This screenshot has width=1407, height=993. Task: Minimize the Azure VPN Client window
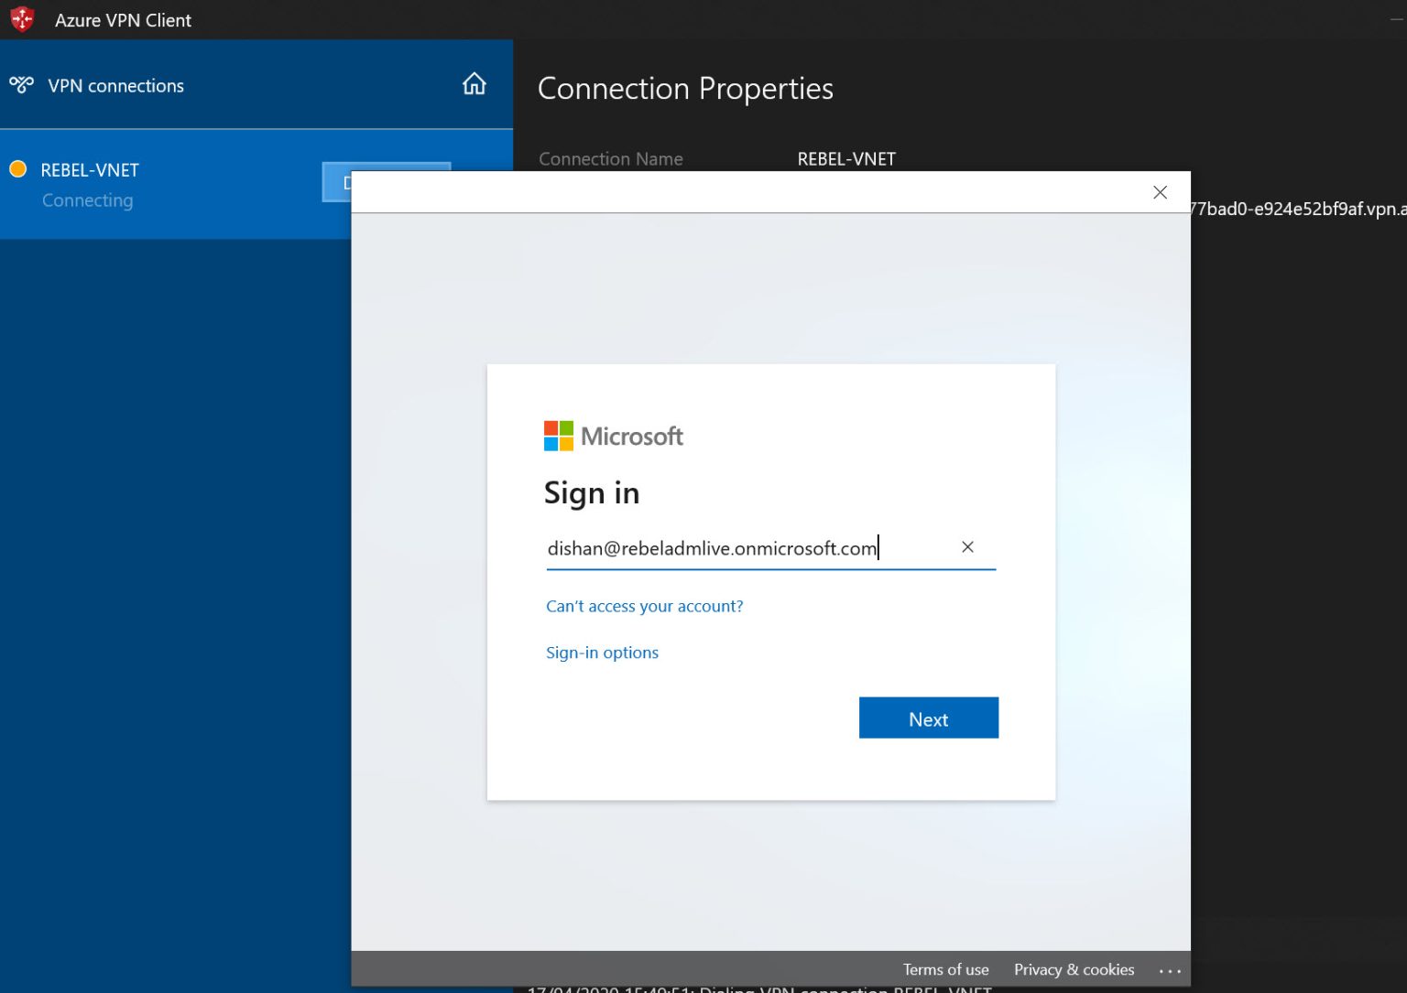(x=1395, y=19)
